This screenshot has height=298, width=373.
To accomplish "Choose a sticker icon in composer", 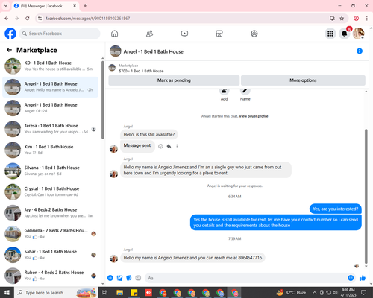I will (x=129, y=278).
